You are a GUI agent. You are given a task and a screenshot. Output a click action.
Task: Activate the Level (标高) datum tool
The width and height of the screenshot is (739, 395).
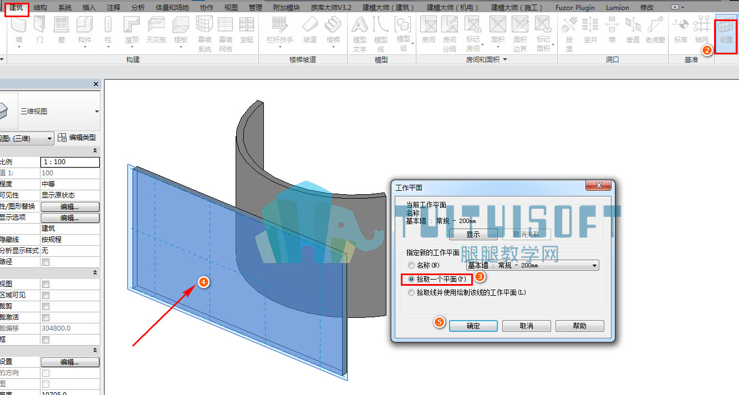click(x=681, y=29)
